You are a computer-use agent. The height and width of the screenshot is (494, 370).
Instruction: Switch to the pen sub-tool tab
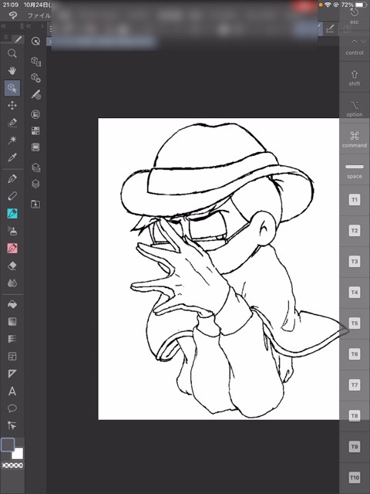point(18,39)
